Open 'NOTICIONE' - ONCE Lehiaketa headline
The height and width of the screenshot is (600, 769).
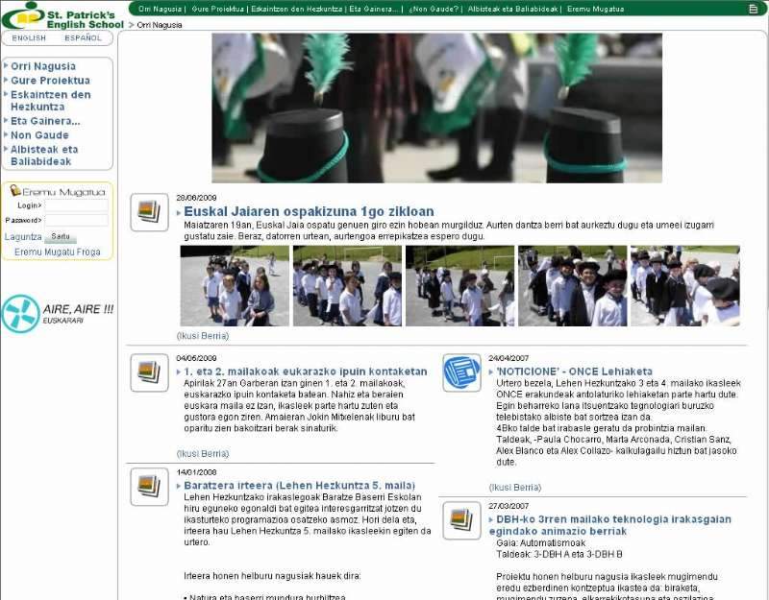coord(574,372)
